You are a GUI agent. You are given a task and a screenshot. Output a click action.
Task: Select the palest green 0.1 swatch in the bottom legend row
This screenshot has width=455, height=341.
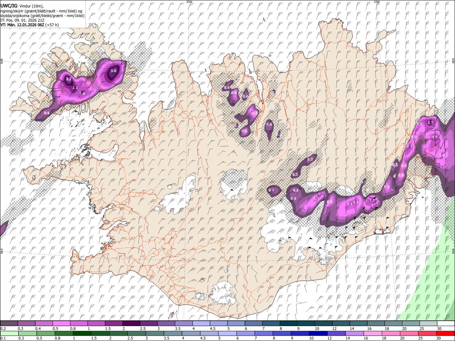(x=10, y=333)
